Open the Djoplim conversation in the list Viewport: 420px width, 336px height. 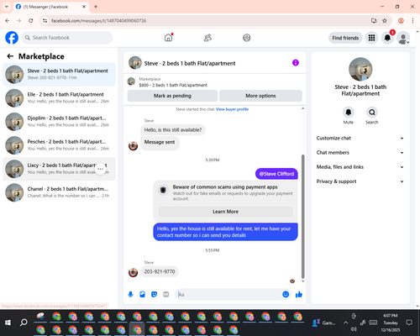59,122
